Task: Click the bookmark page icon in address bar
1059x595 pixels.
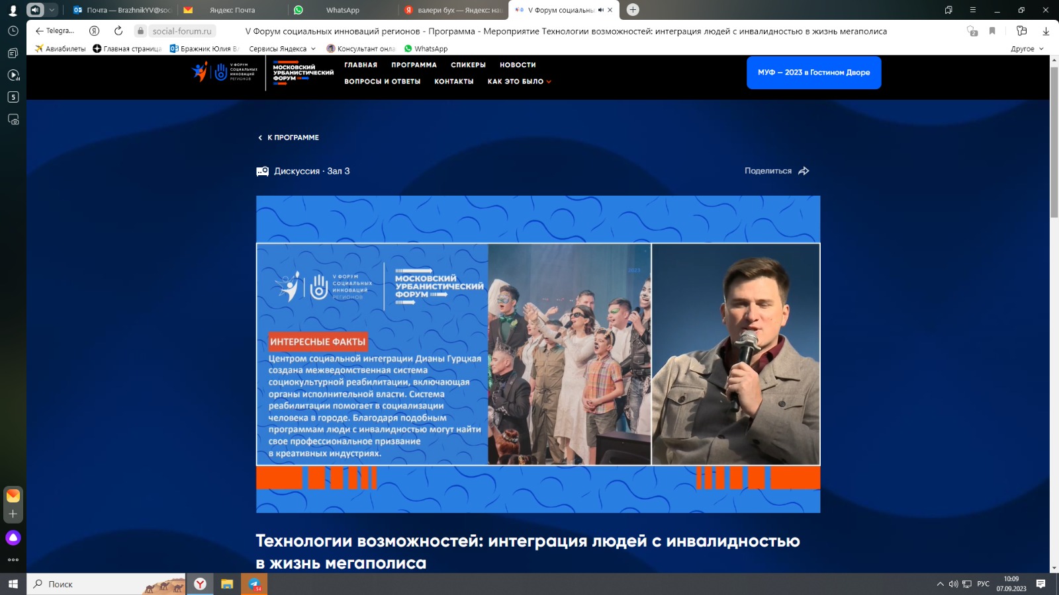Action: 992,31
